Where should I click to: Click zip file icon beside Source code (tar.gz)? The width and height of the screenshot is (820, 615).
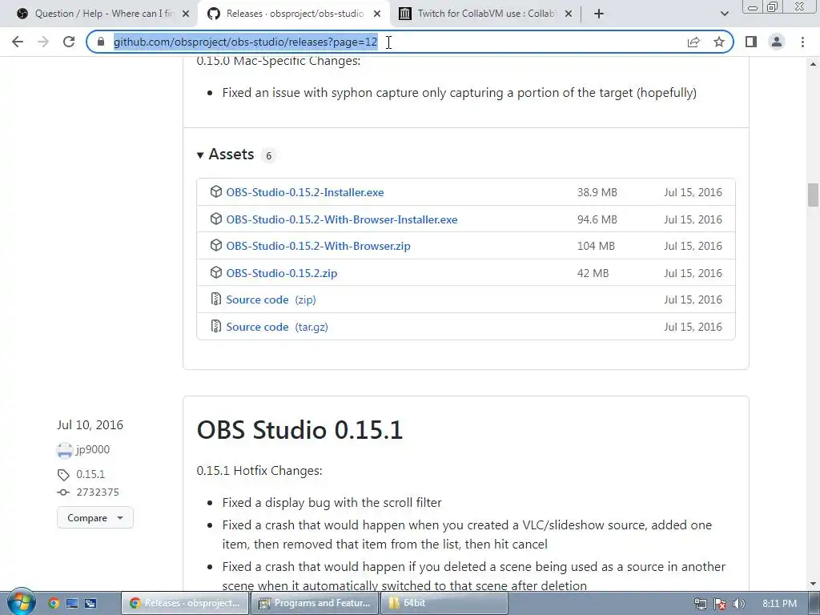point(216,327)
